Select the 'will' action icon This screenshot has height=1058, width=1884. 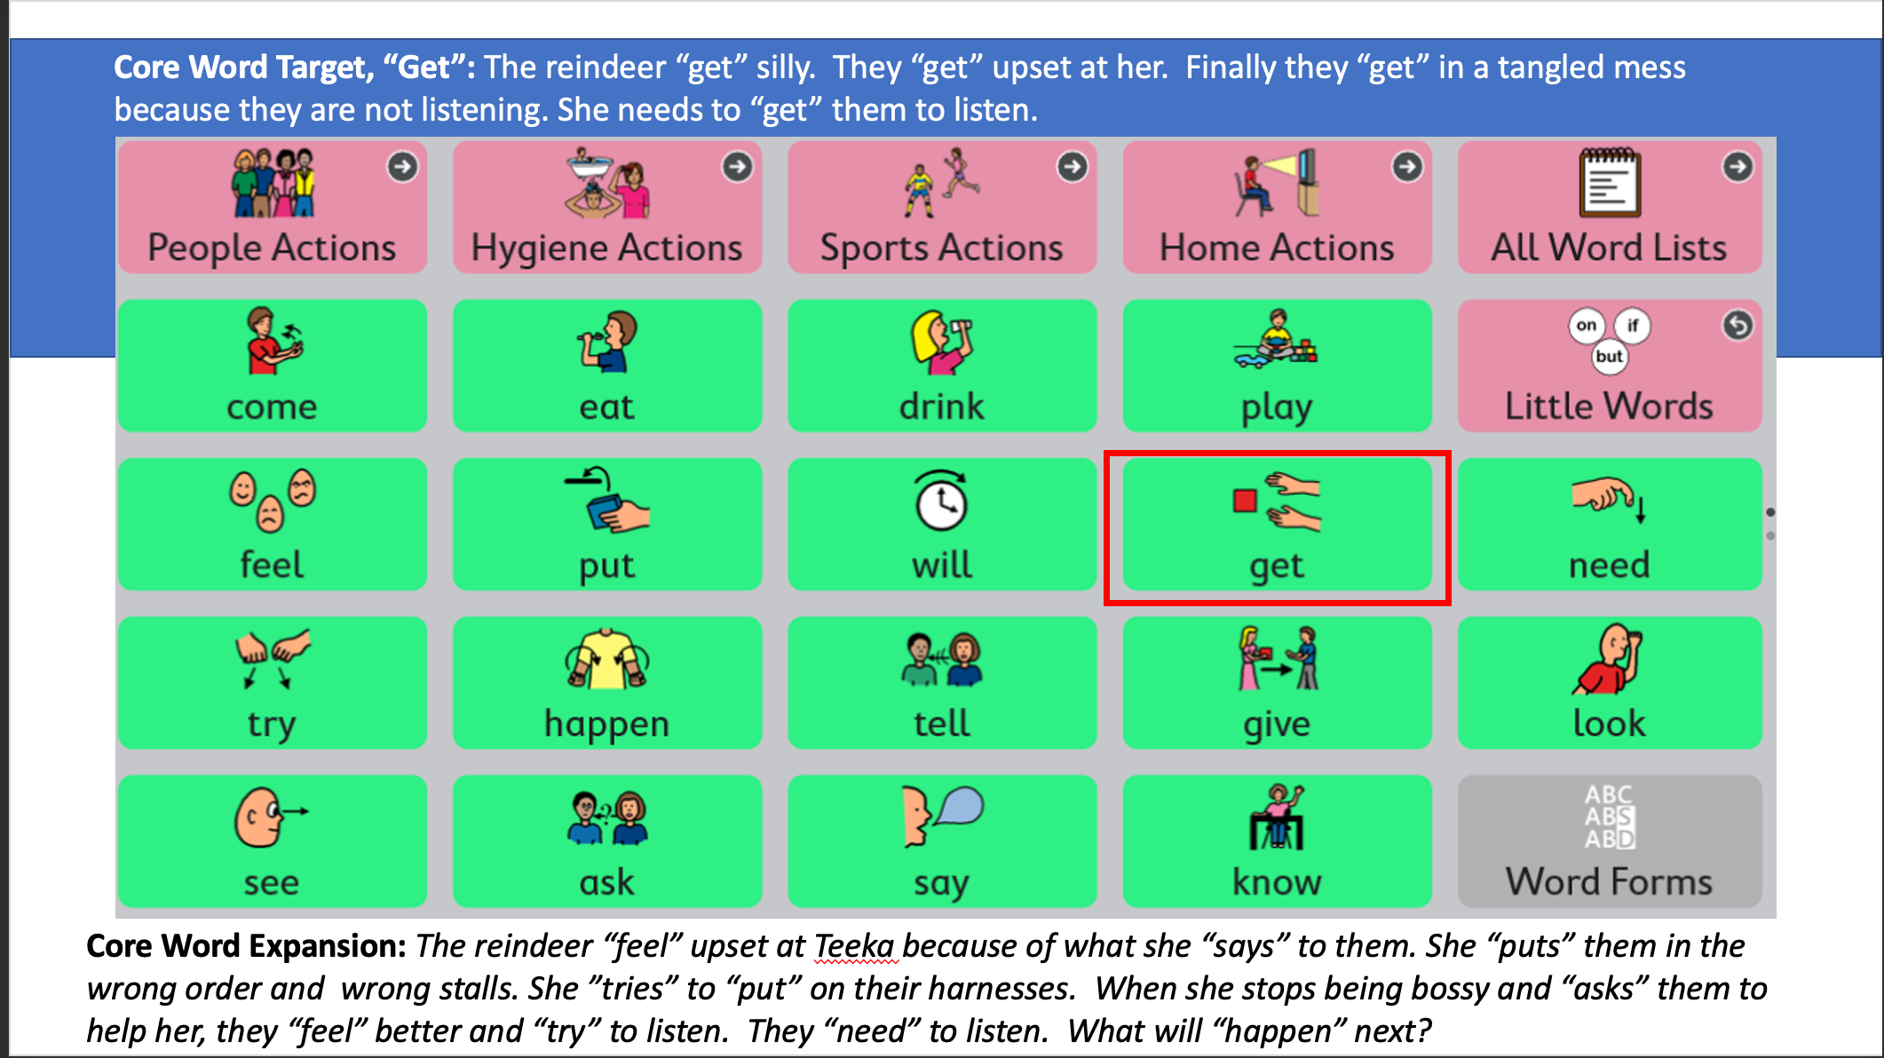pos(941,528)
